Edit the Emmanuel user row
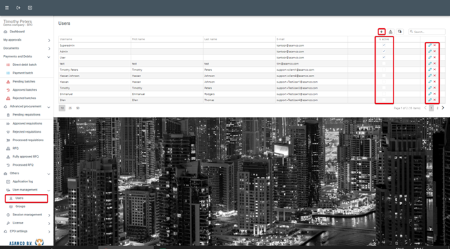Screen dimensions: 450x249 (x=430, y=94)
